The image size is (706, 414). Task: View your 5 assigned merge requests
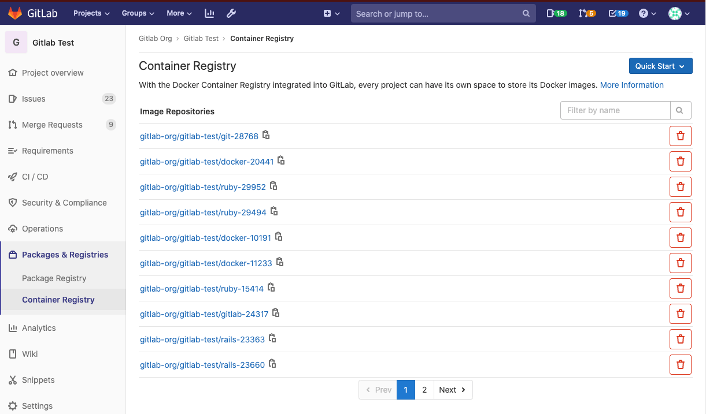pos(587,13)
